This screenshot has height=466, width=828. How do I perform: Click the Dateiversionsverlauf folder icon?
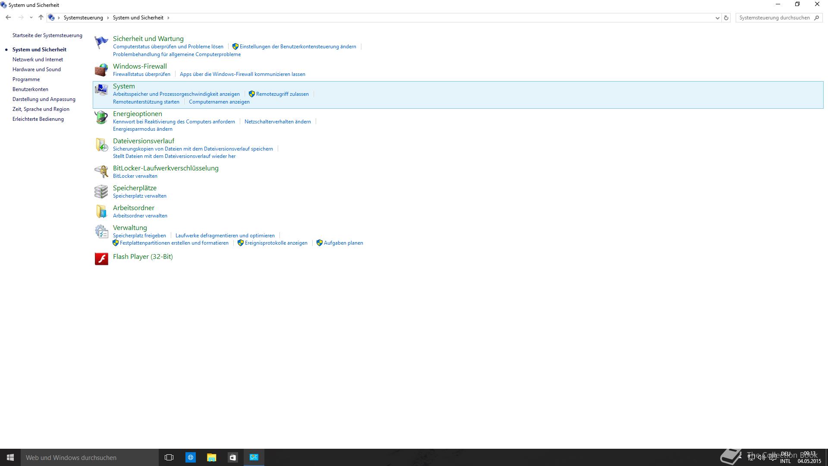pyautogui.click(x=101, y=145)
